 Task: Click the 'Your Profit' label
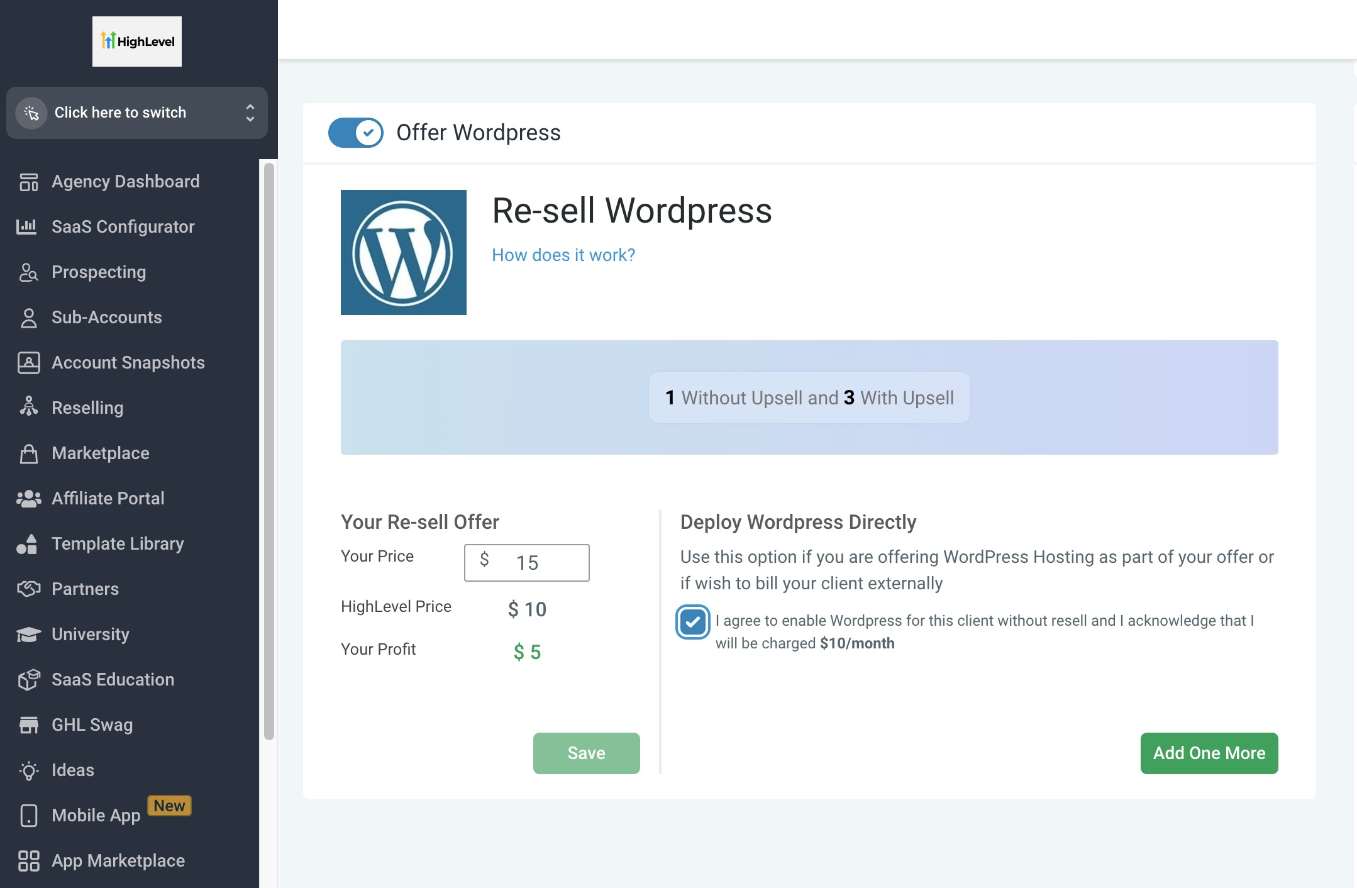(379, 650)
